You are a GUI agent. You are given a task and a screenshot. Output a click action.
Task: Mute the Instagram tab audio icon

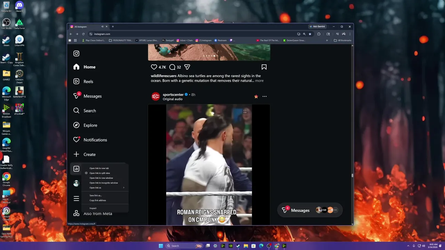coord(102,27)
